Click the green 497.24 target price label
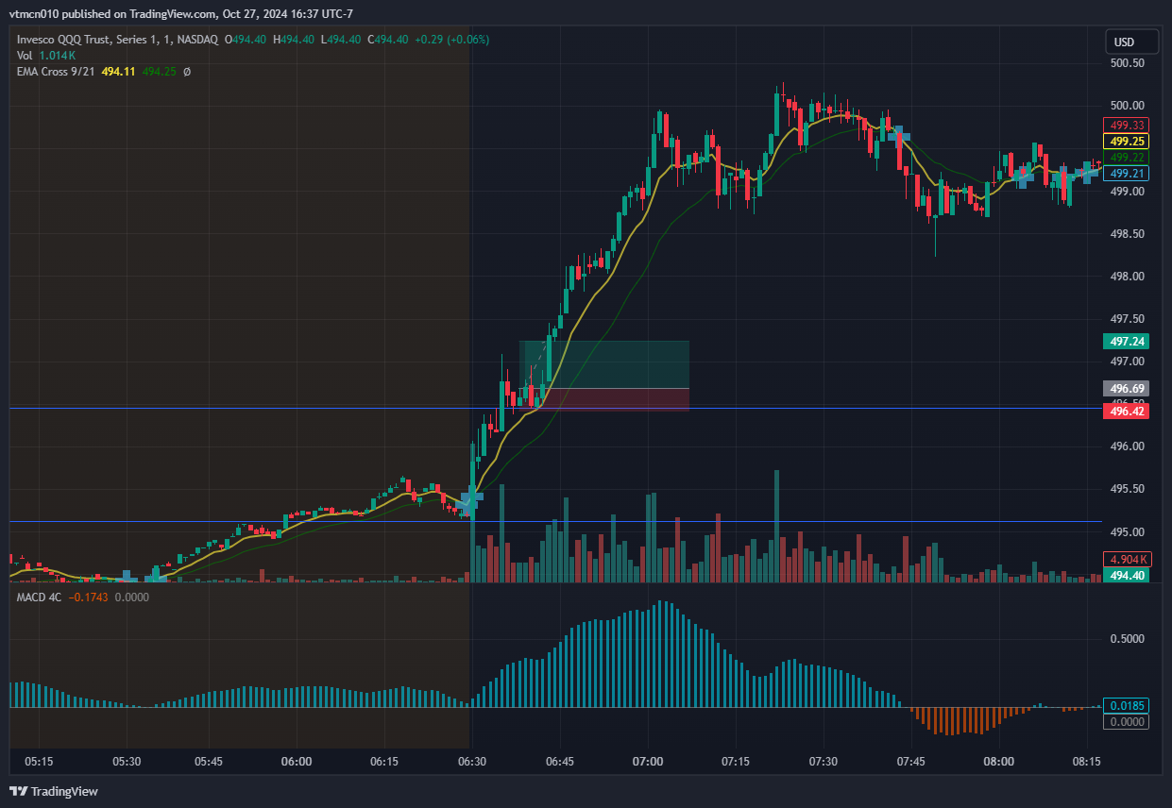The width and height of the screenshot is (1172, 808). click(x=1127, y=342)
